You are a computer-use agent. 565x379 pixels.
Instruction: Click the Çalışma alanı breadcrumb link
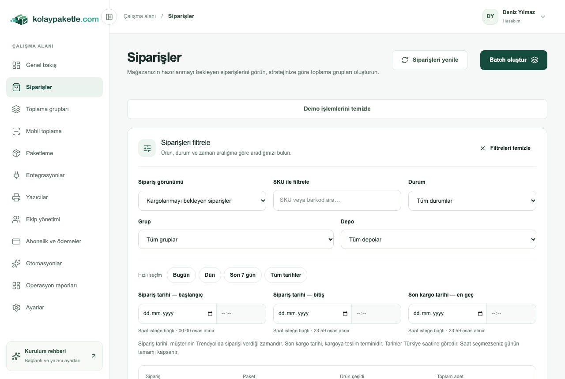pos(139,16)
